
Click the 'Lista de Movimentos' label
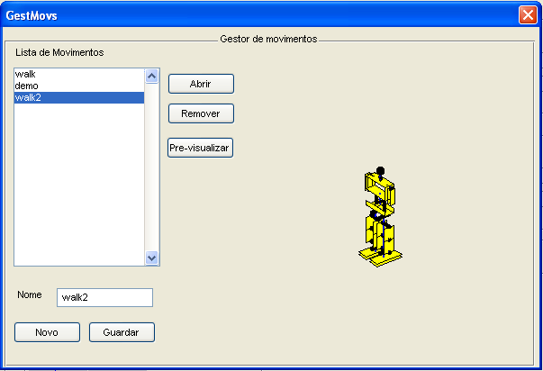pyautogui.click(x=59, y=52)
